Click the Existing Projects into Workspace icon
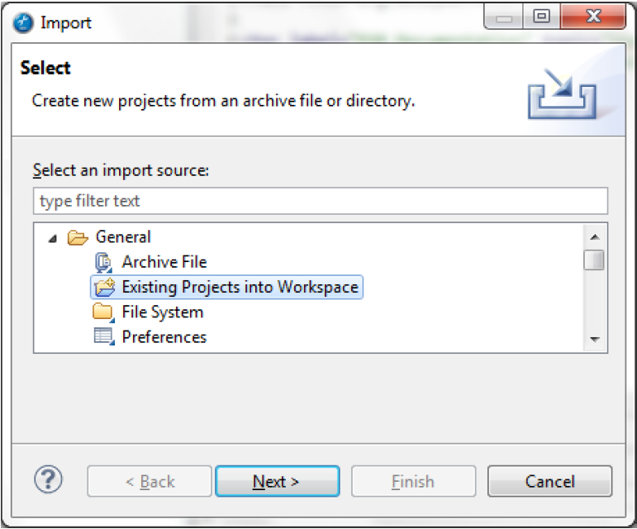 click(103, 288)
